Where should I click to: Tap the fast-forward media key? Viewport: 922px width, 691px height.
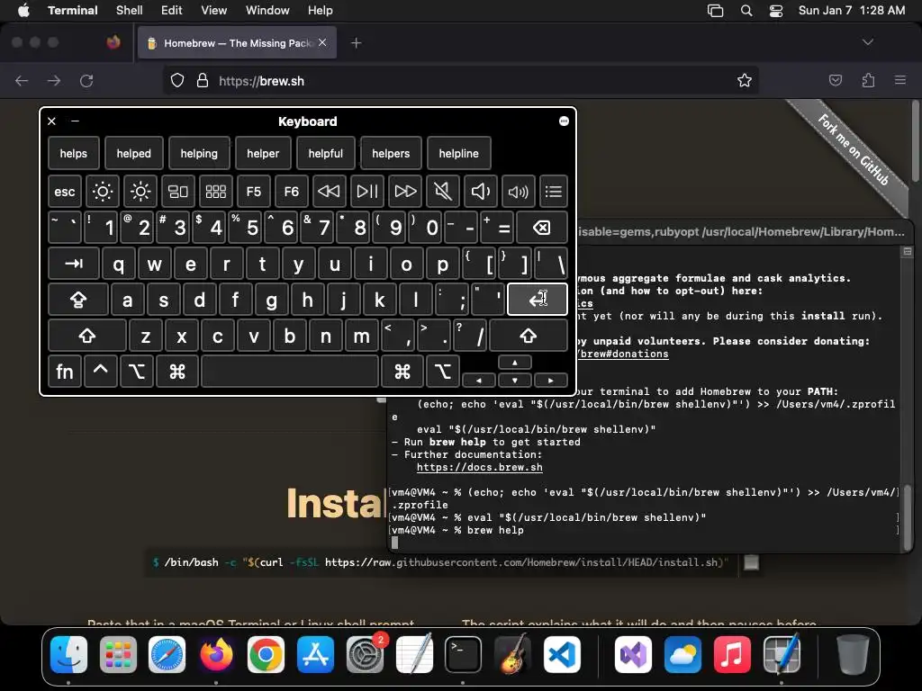point(405,191)
